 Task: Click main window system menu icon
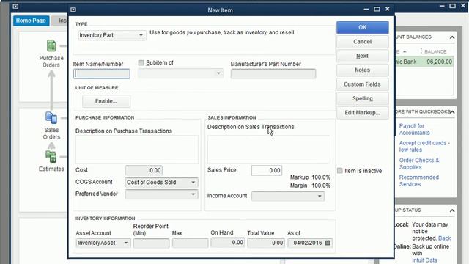[x=15, y=7]
